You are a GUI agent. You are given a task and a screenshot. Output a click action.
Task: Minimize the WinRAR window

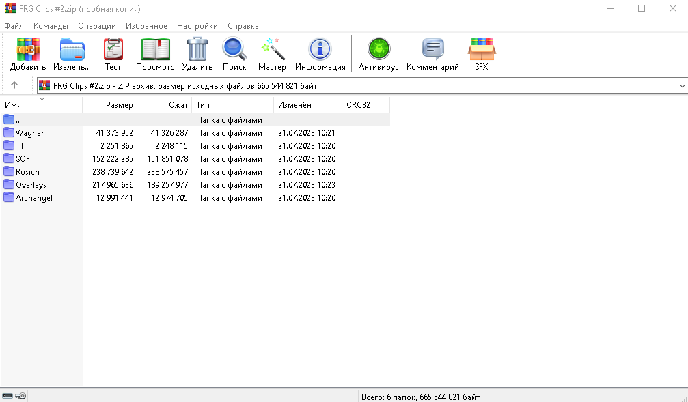coord(611,8)
